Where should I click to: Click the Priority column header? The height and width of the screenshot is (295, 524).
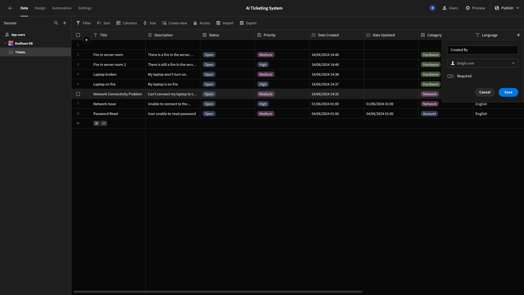click(282, 35)
